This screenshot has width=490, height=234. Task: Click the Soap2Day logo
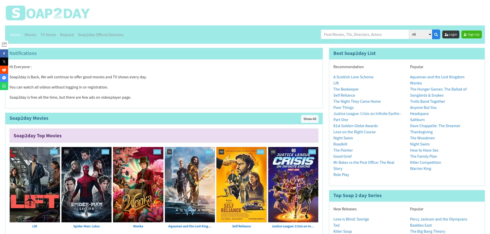point(48,13)
